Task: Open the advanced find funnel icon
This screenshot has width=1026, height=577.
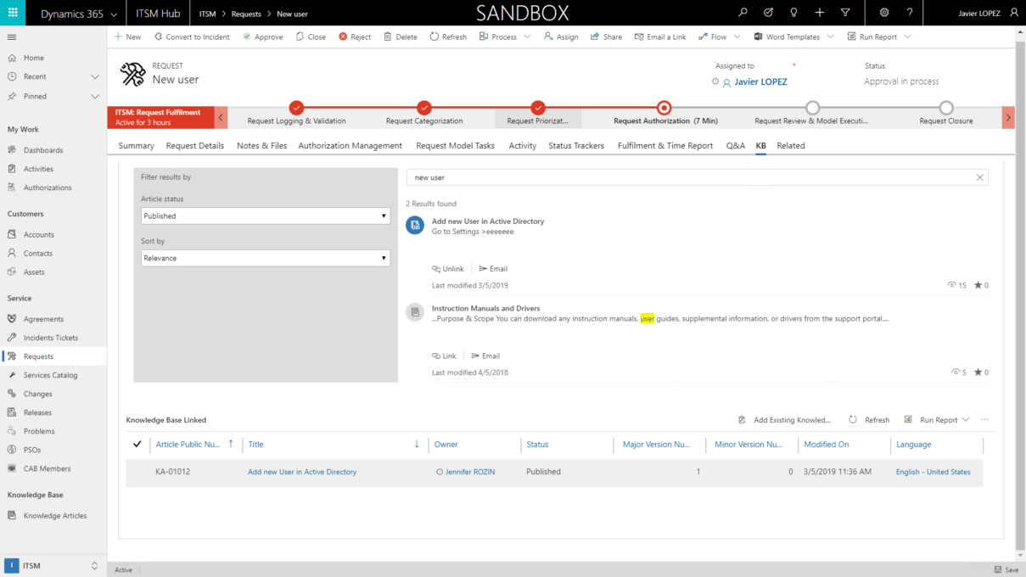Action: [x=845, y=13]
